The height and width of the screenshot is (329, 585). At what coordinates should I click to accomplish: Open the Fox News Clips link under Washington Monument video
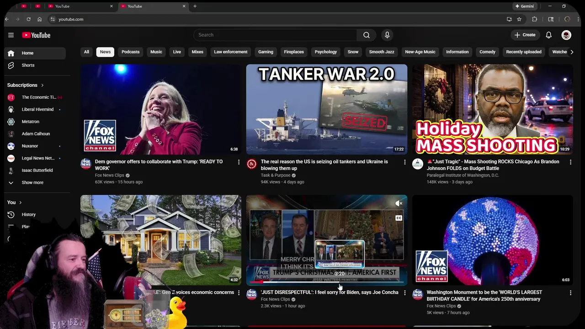click(x=441, y=306)
